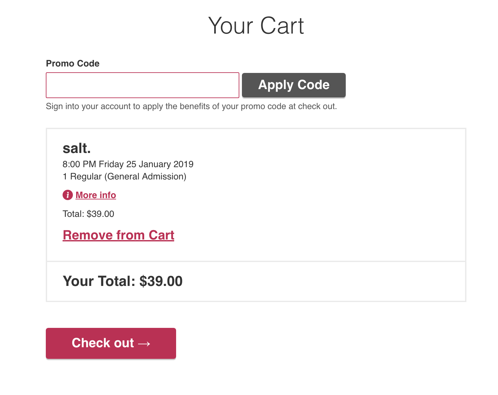Click Remove from Cart link
The width and height of the screenshot is (498, 395).
click(x=118, y=235)
